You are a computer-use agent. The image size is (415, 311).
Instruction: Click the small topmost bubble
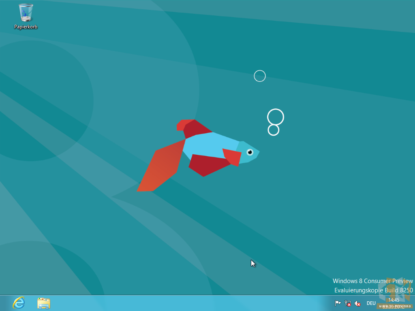(x=260, y=76)
